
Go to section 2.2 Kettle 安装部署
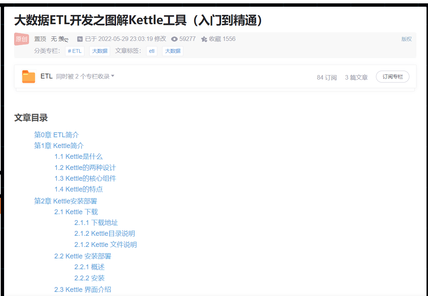[83, 256]
